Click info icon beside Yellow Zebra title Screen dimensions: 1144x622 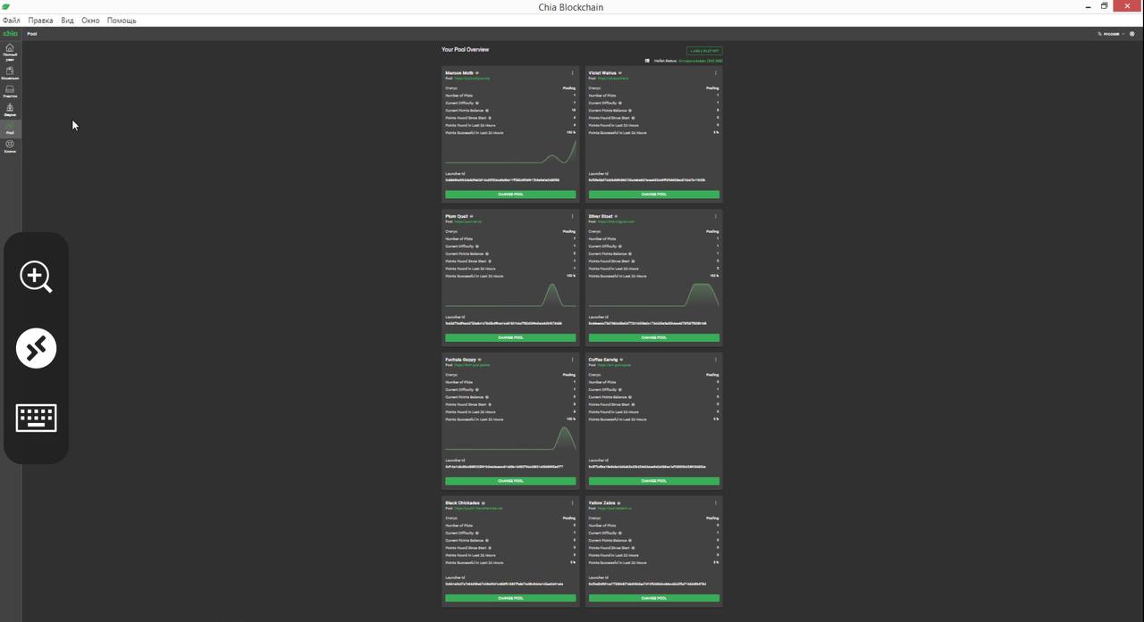pyautogui.click(x=618, y=503)
